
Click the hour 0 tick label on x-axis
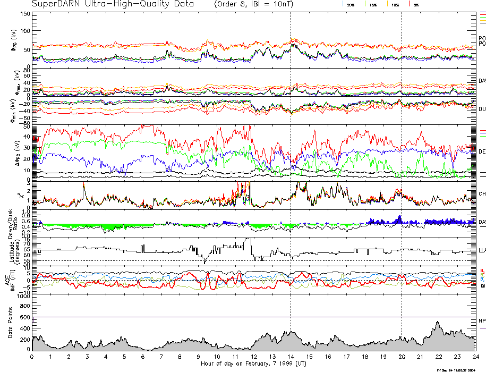(32, 356)
